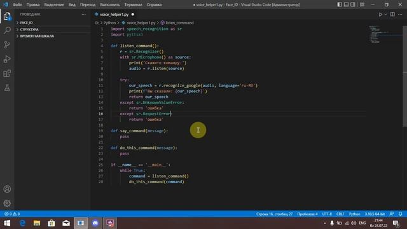407x229 pixels.
Task: Open the Manage gear settings
Action: click(x=7, y=203)
